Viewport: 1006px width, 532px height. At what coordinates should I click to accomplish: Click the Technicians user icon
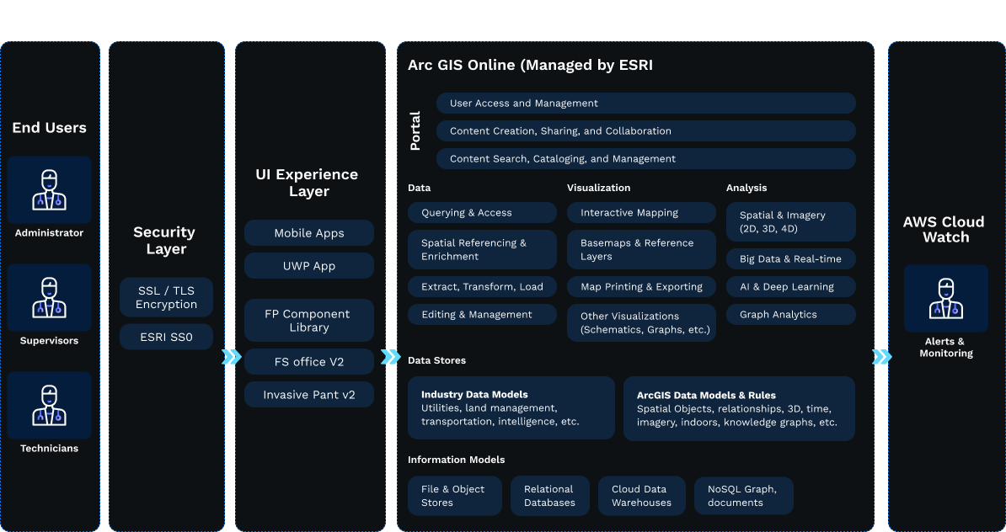coord(50,405)
